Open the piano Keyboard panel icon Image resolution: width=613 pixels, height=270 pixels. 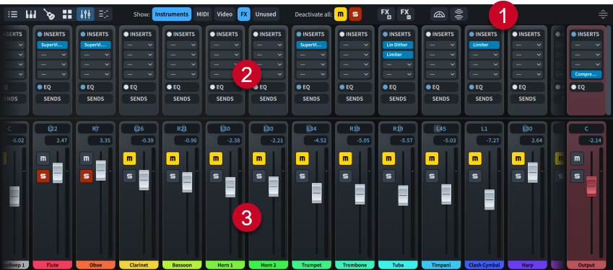tap(31, 14)
